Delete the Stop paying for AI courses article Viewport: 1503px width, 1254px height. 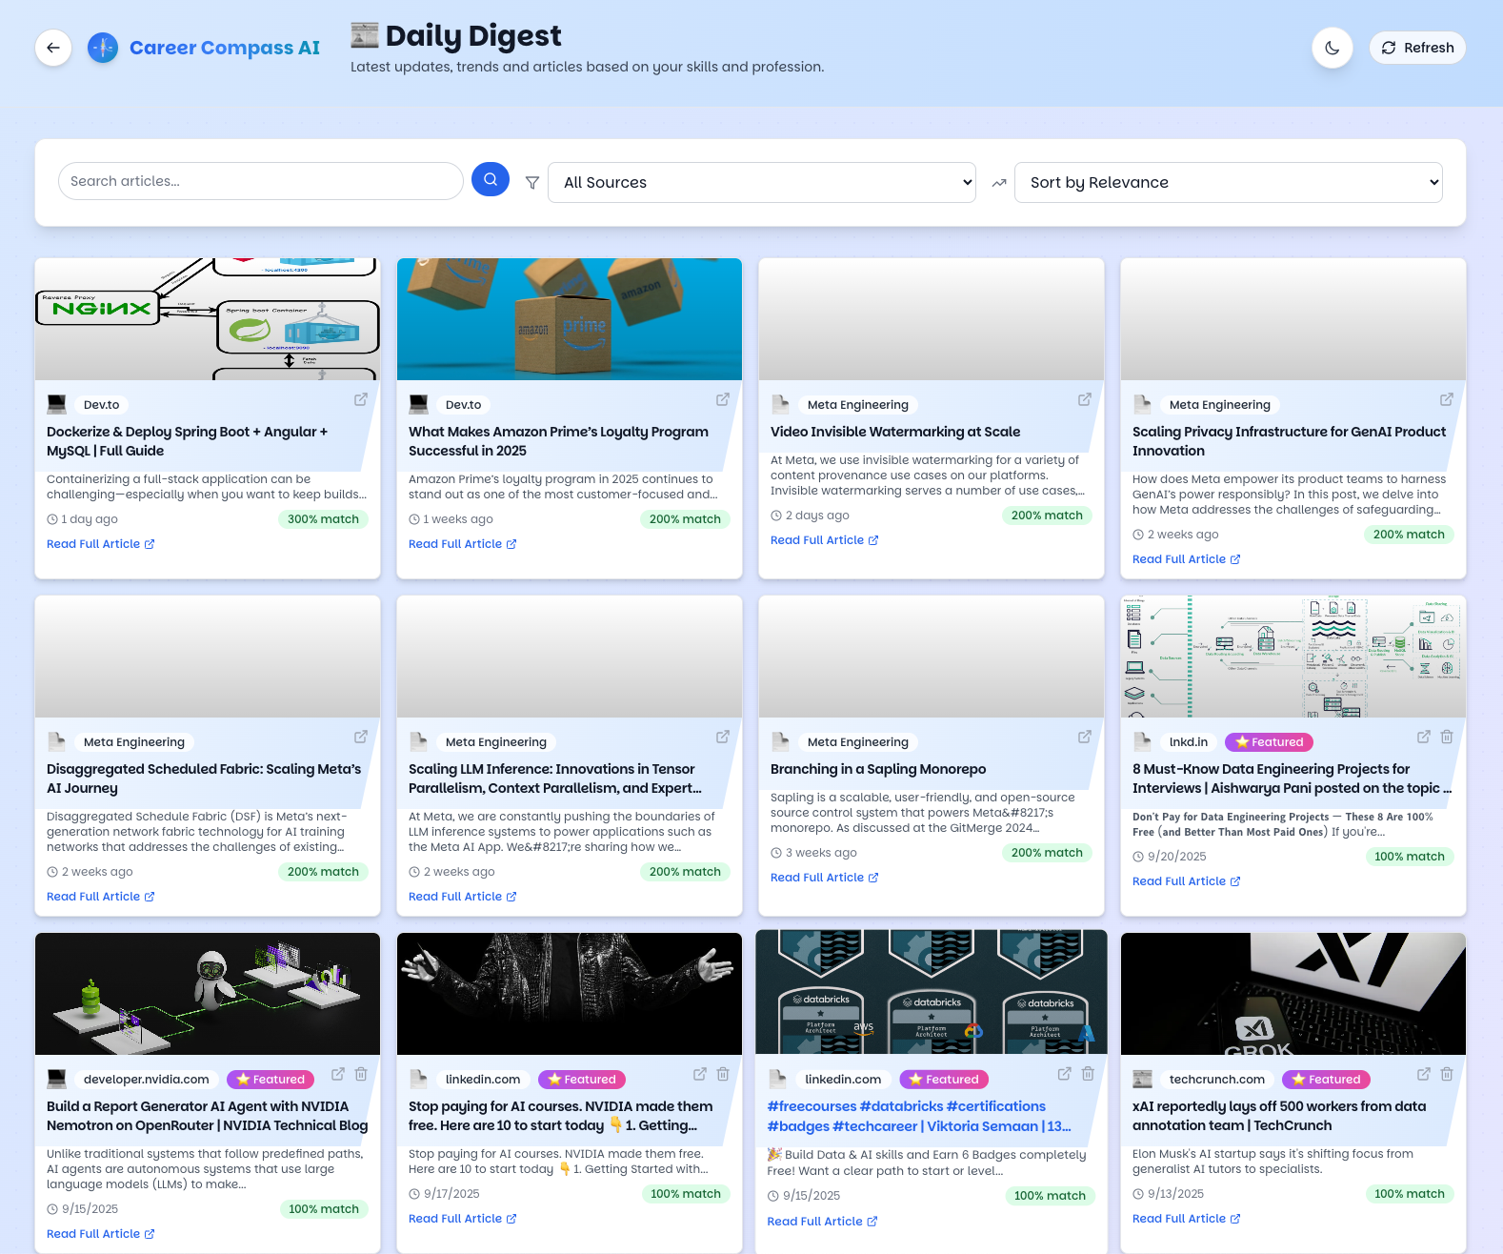coord(723,1074)
